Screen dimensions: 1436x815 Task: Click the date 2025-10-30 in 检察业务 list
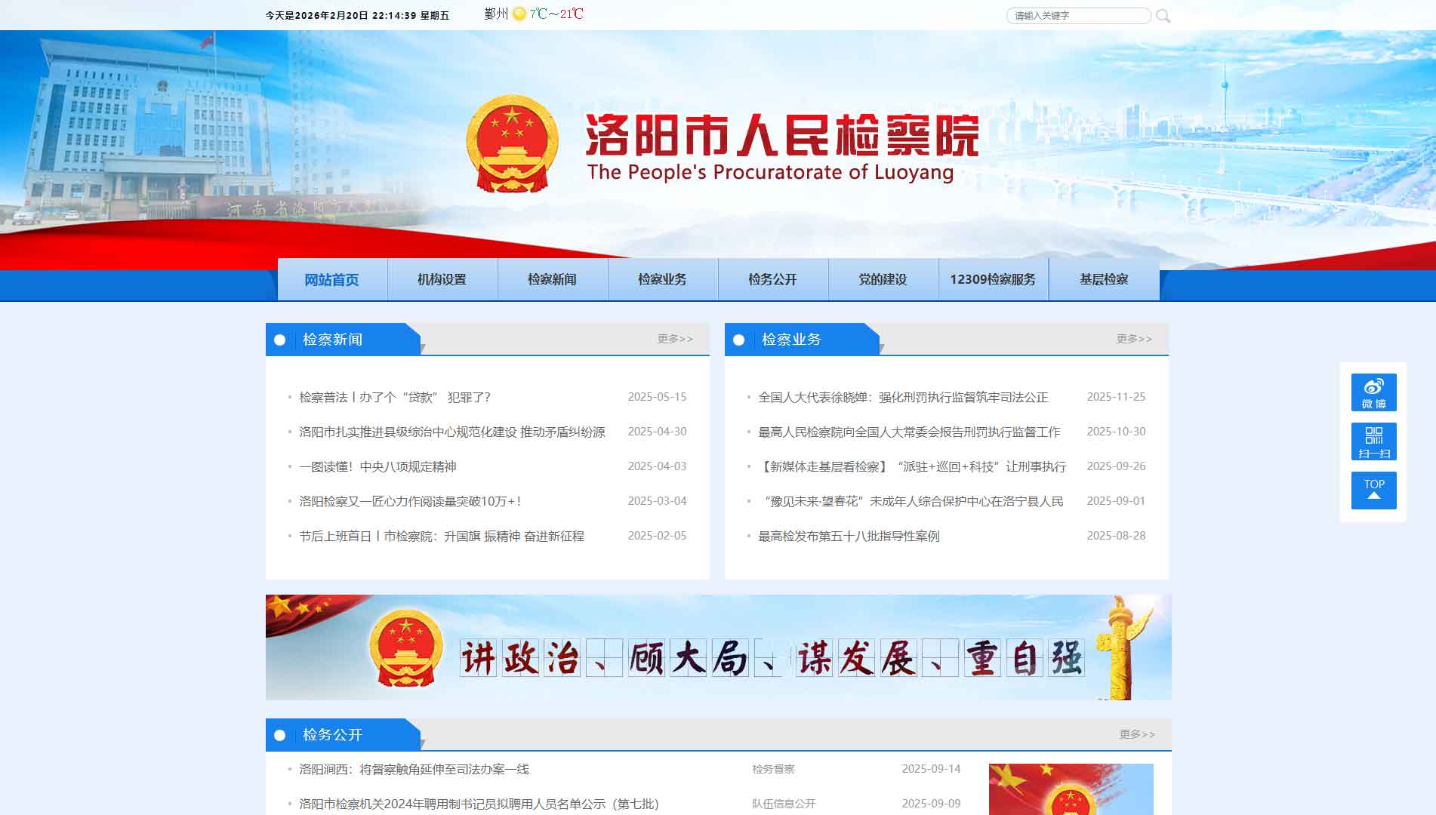(1116, 432)
